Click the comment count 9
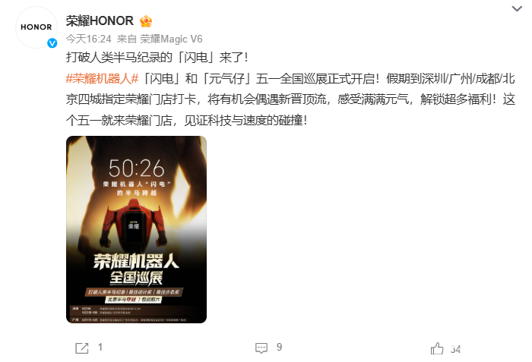This screenshot has width=532, height=362. (279, 347)
